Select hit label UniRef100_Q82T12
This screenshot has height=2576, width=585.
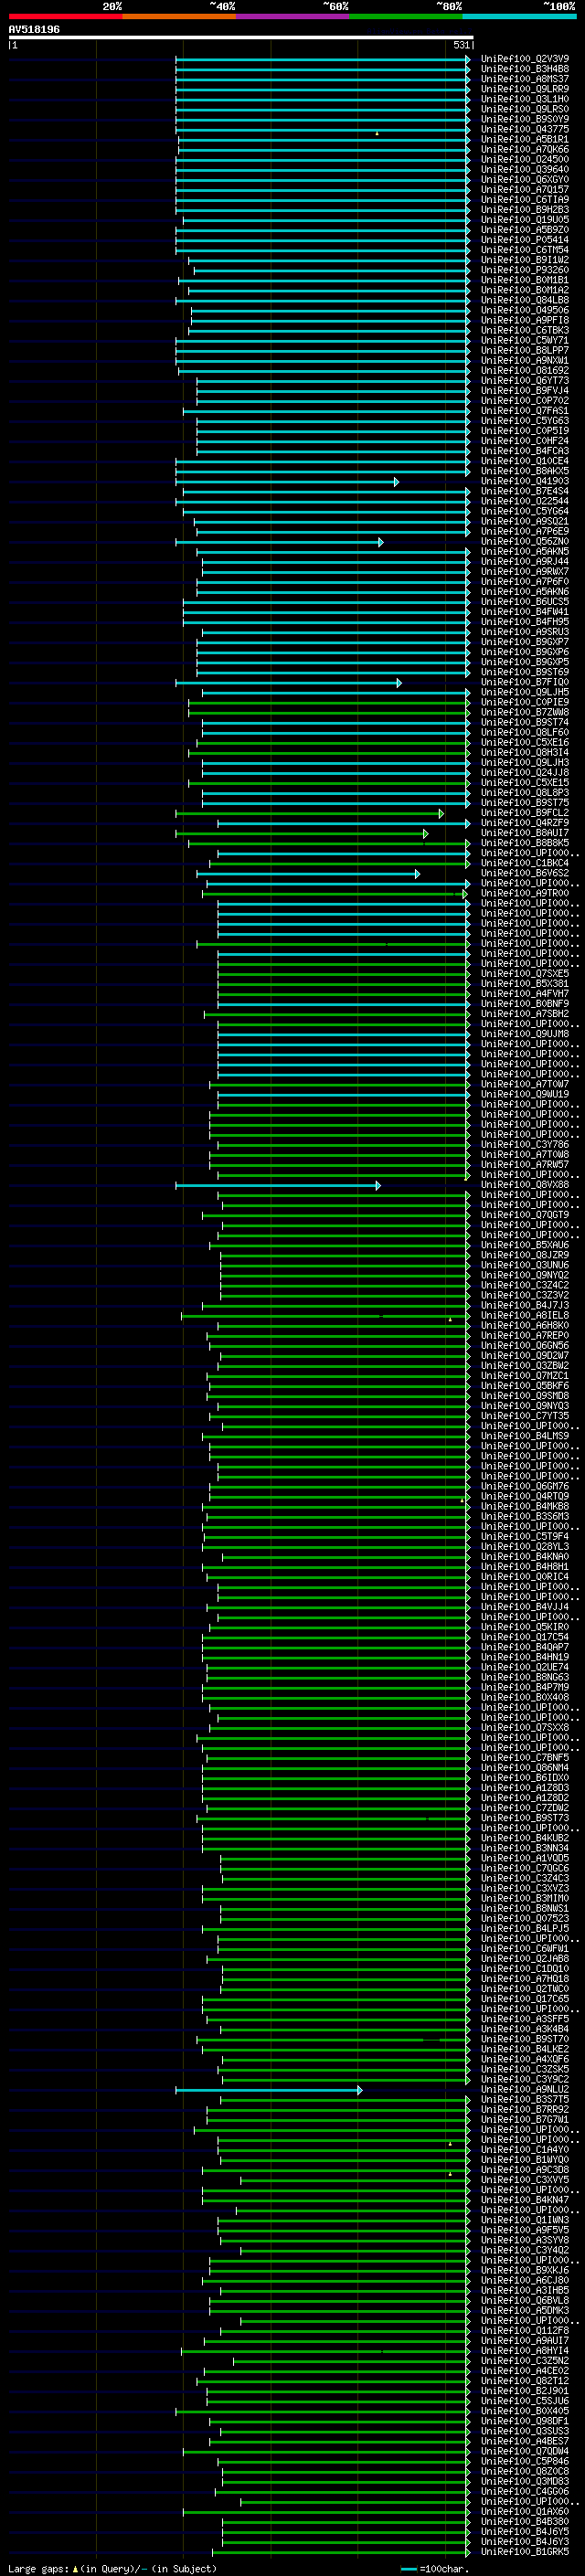point(525,2382)
